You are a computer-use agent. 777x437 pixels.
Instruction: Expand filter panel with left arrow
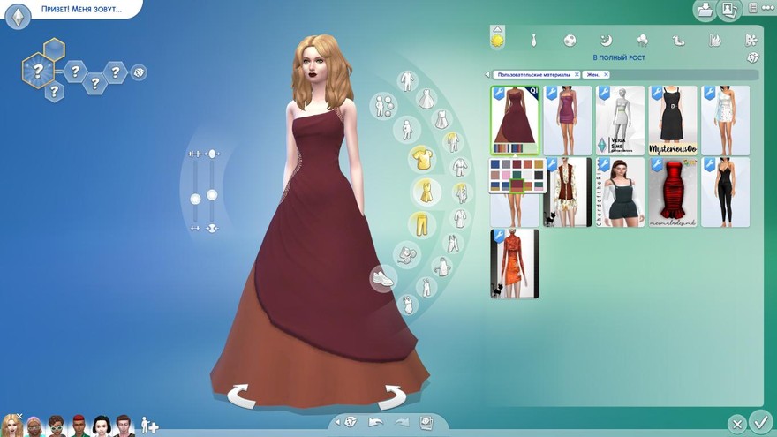click(487, 74)
